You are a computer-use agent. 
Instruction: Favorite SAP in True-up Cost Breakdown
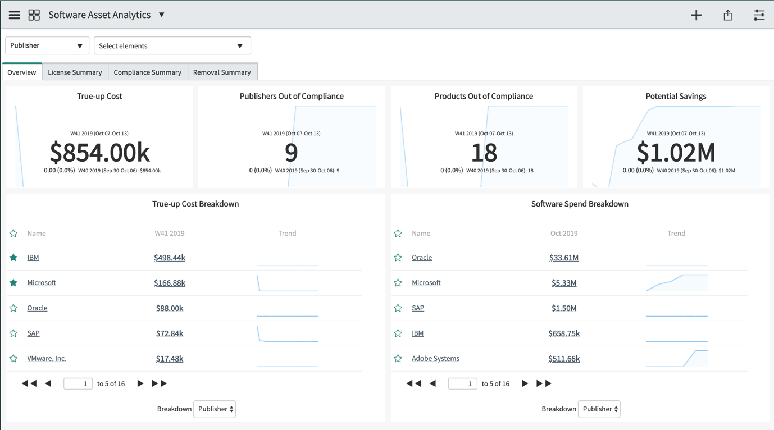point(13,333)
